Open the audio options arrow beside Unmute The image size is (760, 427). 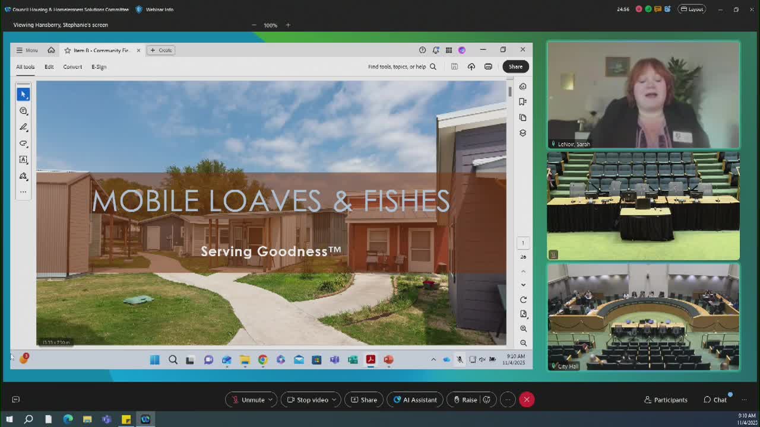click(x=271, y=400)
